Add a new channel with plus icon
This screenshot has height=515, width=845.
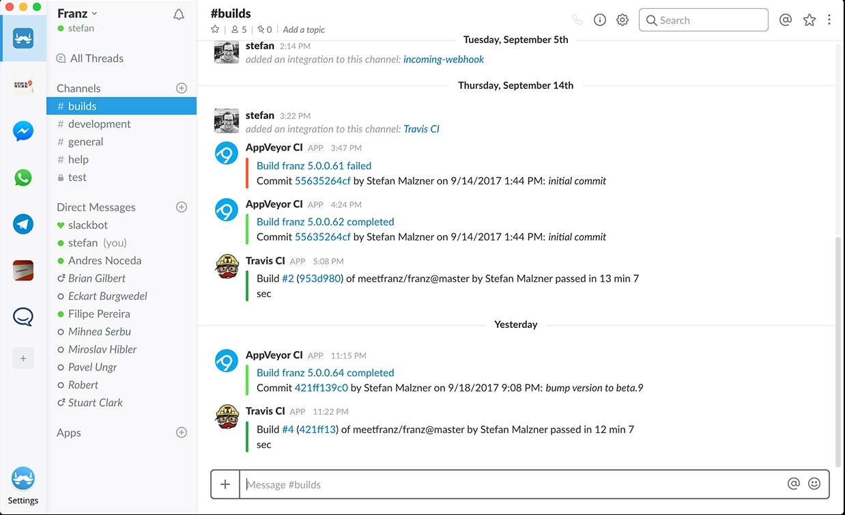[x=182, y=88]
